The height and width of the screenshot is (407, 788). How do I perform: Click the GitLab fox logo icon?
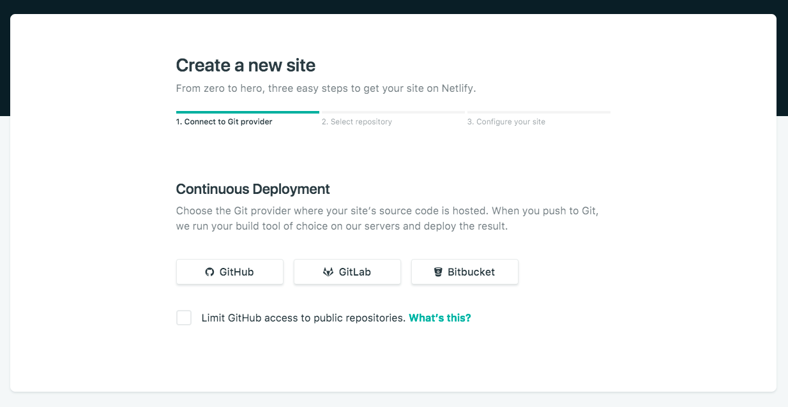(x=328, y=272)
